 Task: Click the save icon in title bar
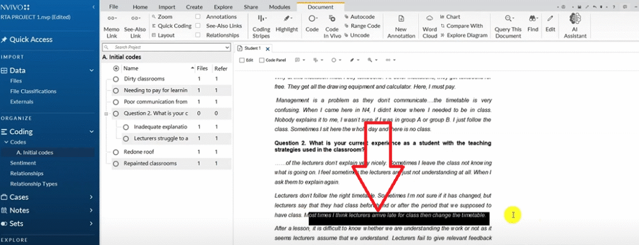coord(579,7)
